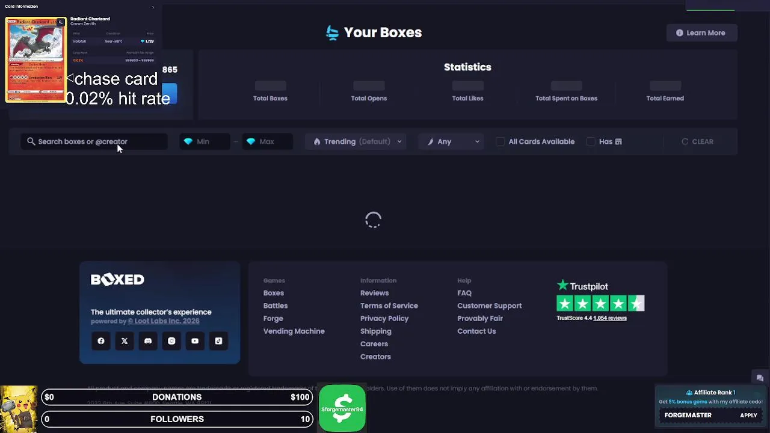Tick the Has checkbox
This screenshot has width=770, height=433.
591,142
